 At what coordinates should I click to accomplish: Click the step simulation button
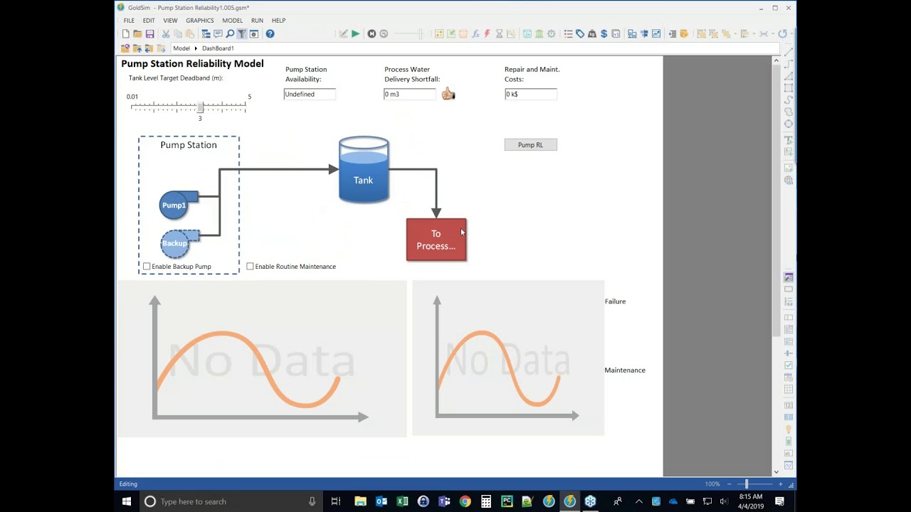(x=372, y=33)
